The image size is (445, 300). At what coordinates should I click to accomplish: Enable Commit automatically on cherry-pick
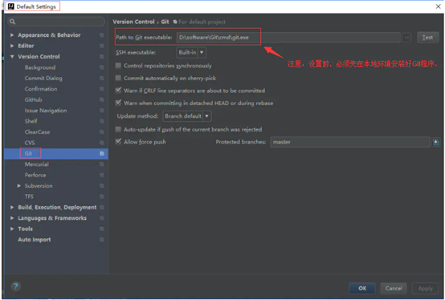(118, 78)
